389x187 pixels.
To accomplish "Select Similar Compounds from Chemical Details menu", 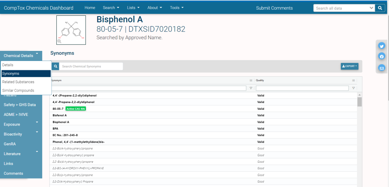I will pyautogui.click(x=18, y=90).
